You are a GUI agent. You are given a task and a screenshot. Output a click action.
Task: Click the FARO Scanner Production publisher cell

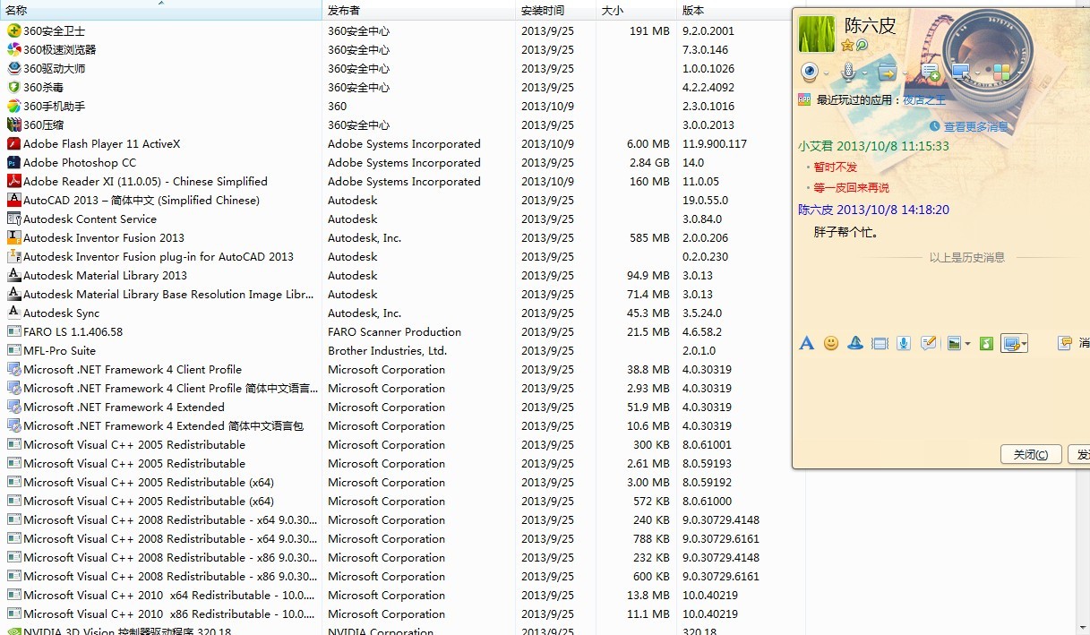394,331
